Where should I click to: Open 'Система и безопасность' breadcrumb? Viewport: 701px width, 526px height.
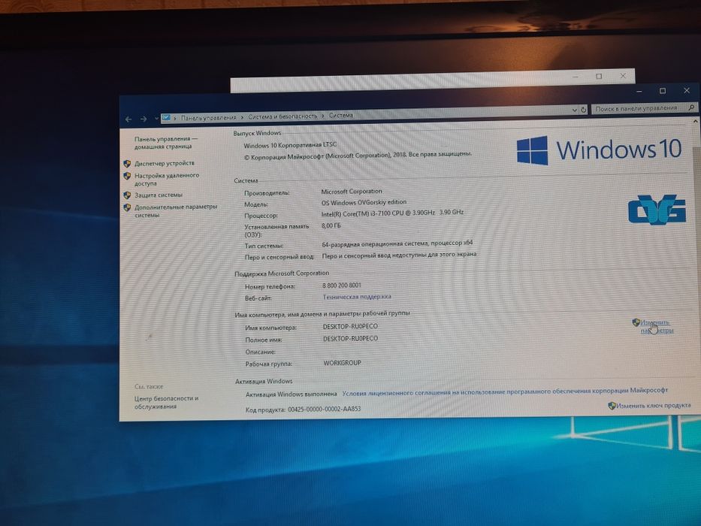(x=283, y=116)
